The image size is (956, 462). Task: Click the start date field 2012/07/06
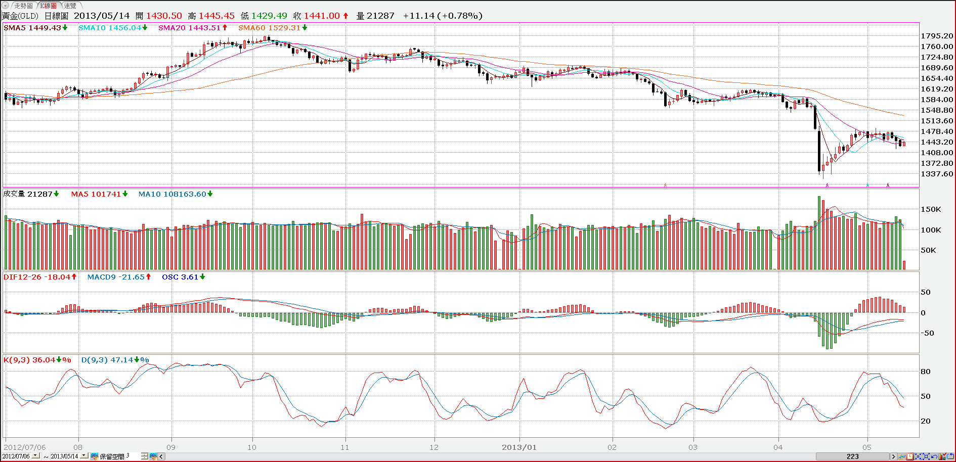16,456
